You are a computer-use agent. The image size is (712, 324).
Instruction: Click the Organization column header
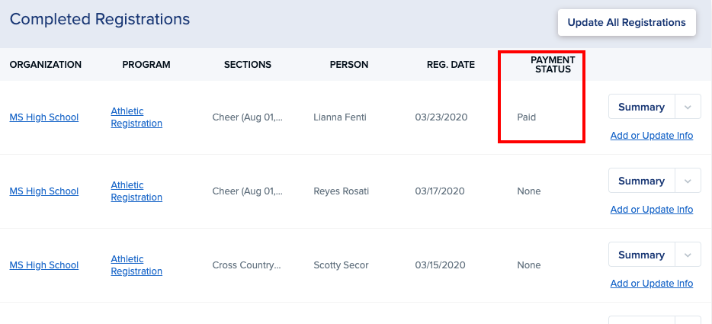(x=46, y=65)
